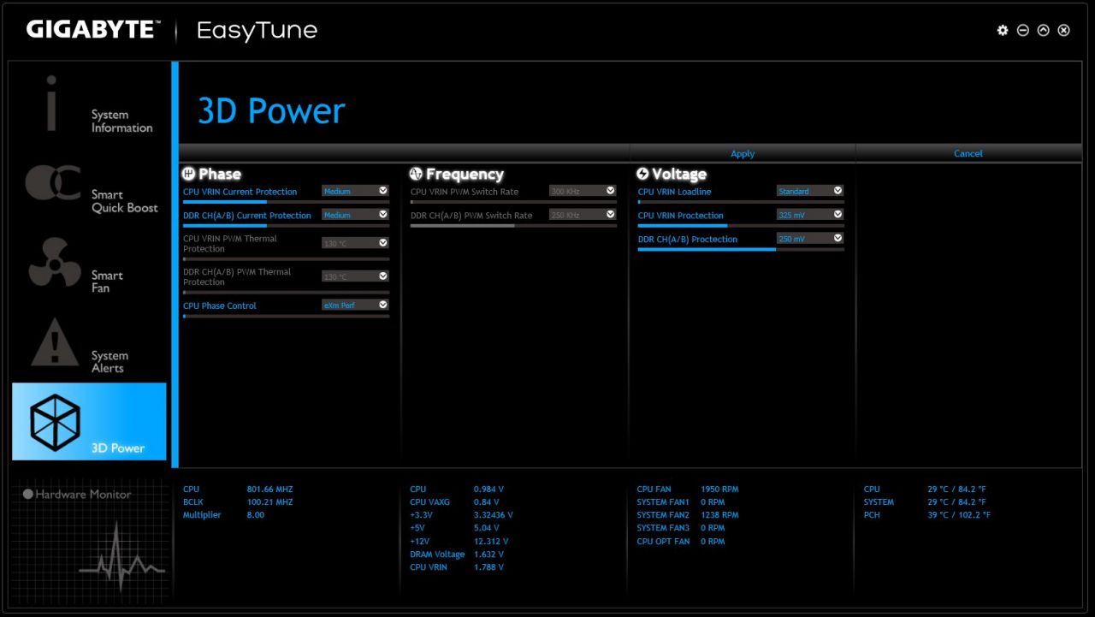Expand CPU VRIN Protection 325 mV dropdown
Image resolution: width=1095 pixels, height=617 pixels.
(809, 215)
